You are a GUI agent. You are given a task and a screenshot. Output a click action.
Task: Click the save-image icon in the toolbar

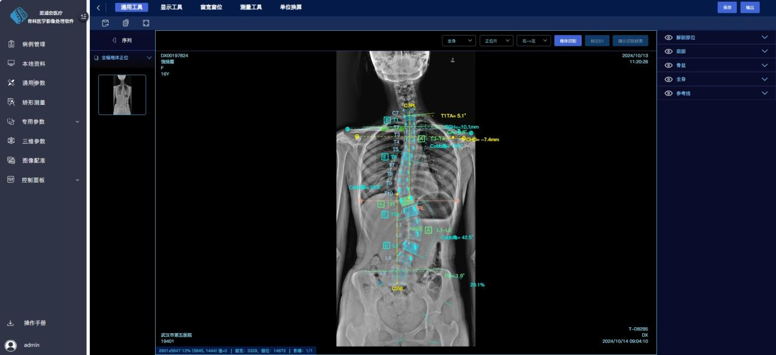[x=106, y=23]
